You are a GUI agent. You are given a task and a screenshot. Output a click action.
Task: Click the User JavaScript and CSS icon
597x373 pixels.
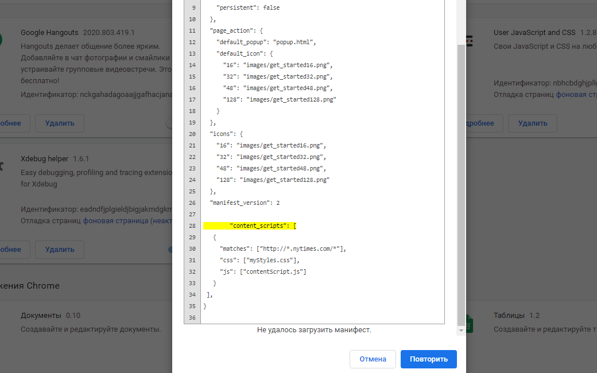point(469,40)
